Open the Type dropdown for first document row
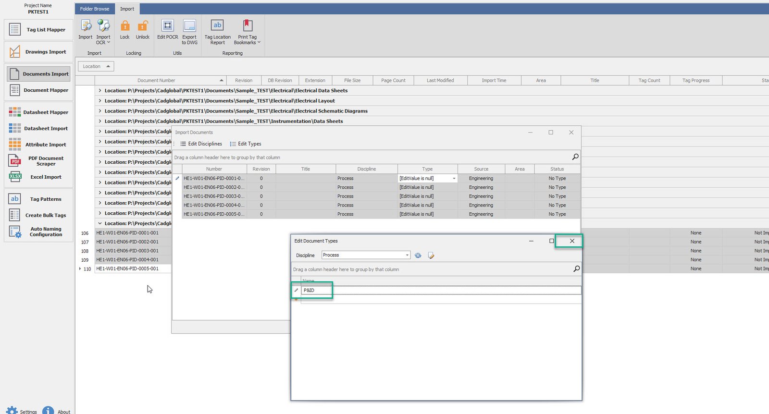The image size is (769, 414). pyautogui.click(x=454, y=178)
